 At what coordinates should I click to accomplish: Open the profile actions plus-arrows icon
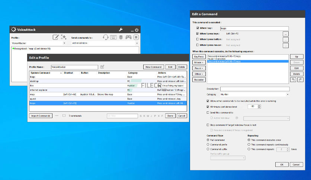pos(64,37)
